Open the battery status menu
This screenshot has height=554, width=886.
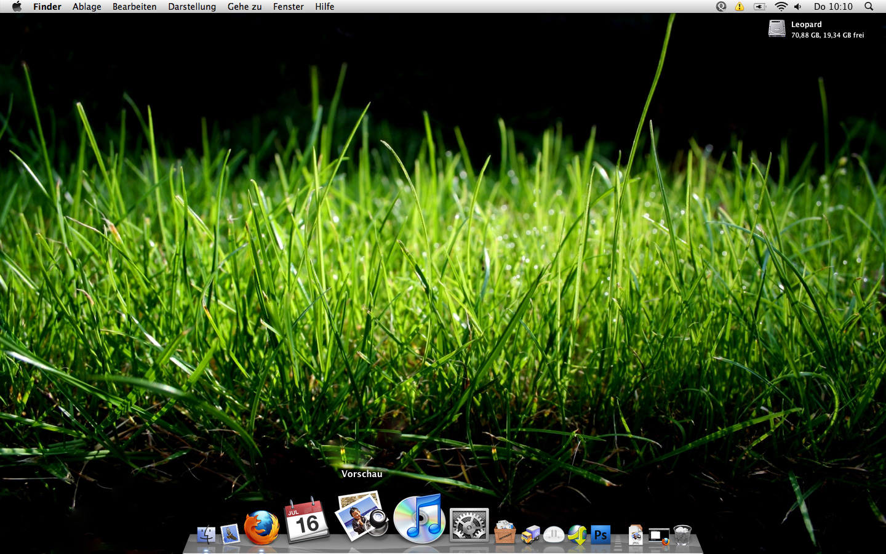[760, 7]
